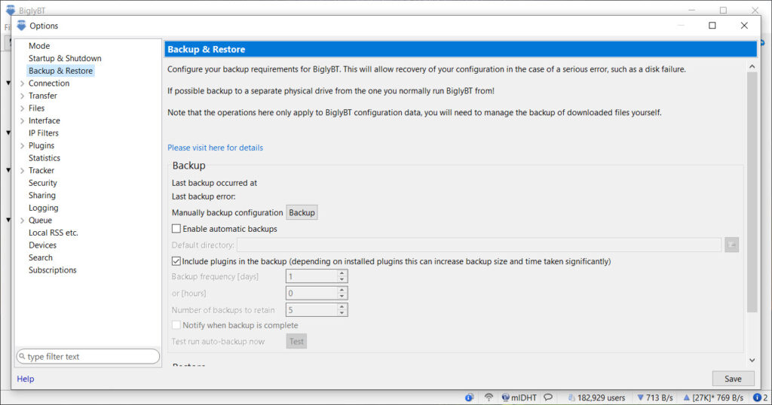Select Backup & Restore in sidebar
Image resolution: width=772 pixels, height=405 pixels.
pos(60,71)
